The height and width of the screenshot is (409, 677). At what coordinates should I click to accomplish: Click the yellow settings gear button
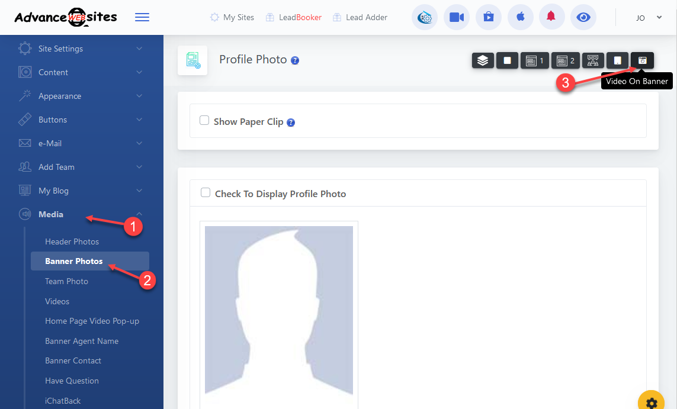pyautogui.click(x=651, y=402)
